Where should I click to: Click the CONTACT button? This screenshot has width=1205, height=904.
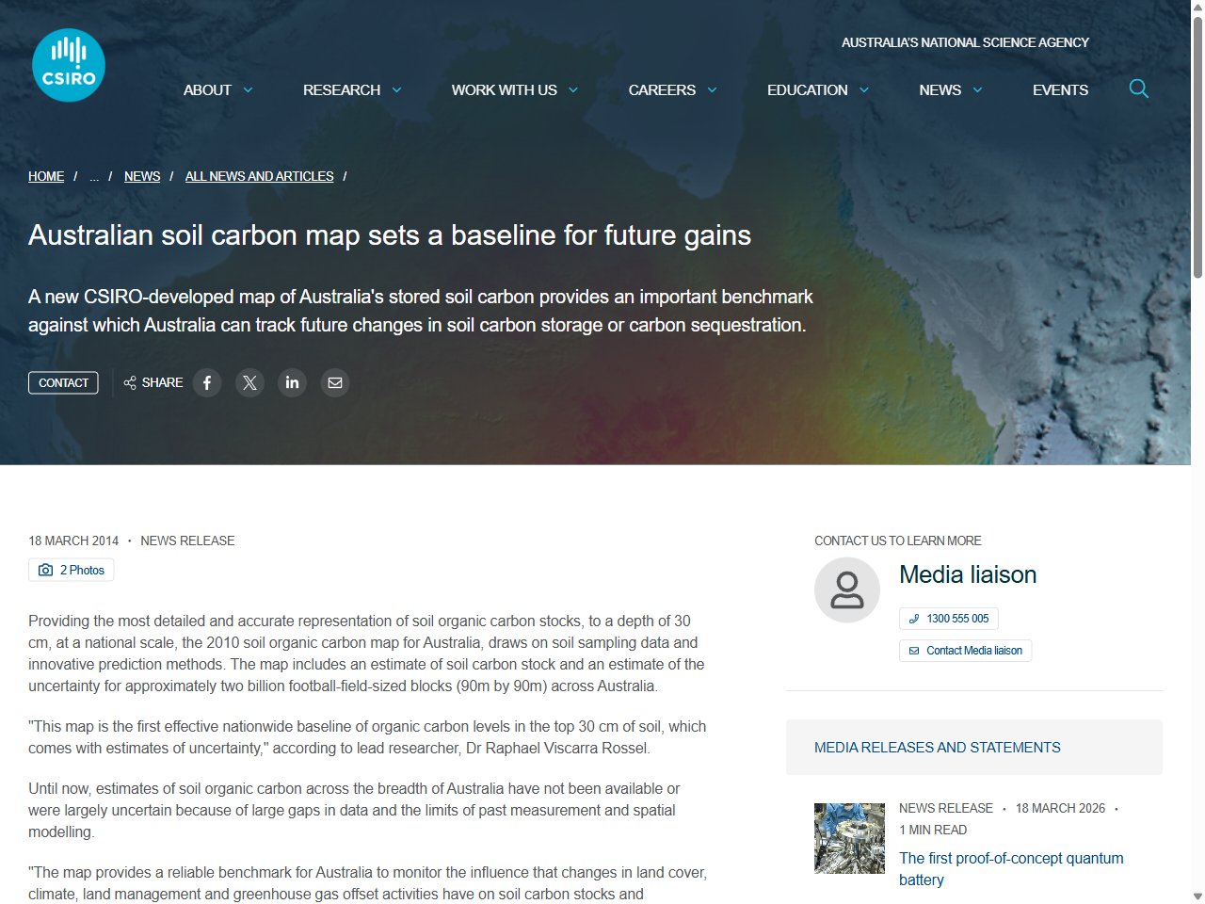(63, 382)
